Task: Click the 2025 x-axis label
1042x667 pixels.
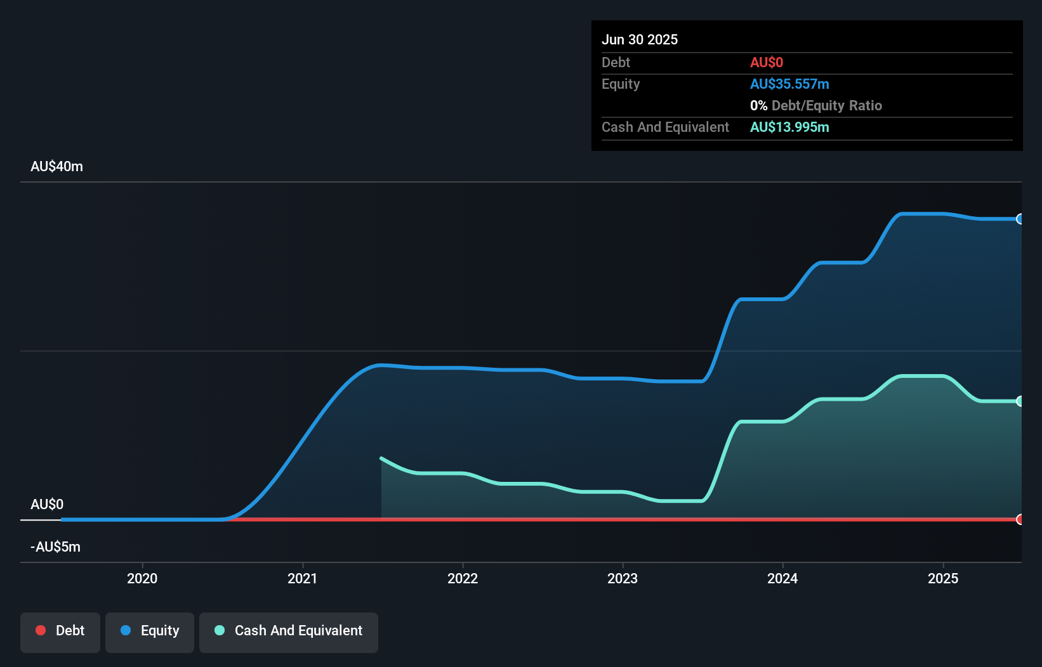Action: click(x=943, y=578)
